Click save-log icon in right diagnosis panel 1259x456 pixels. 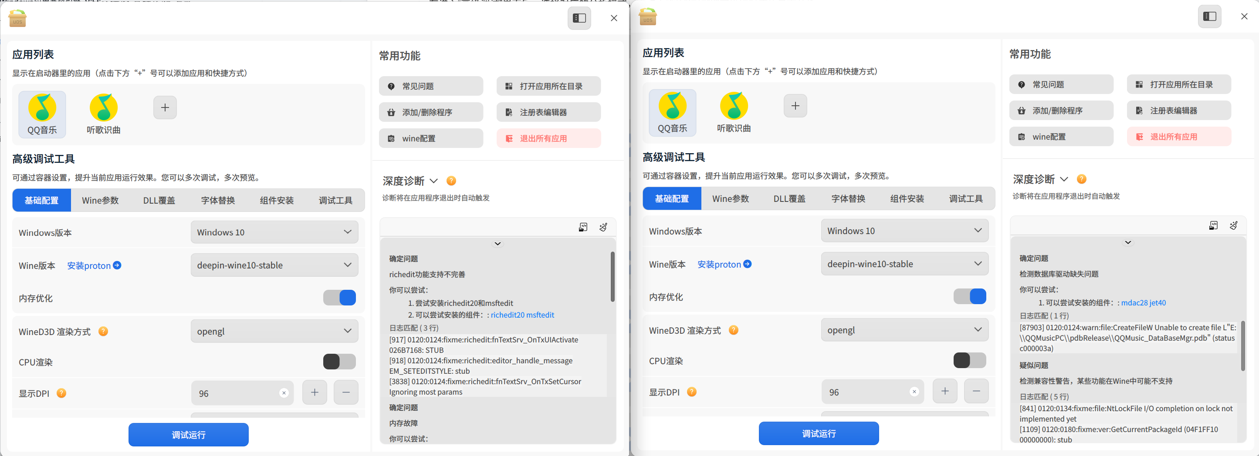coord(1214,225)
